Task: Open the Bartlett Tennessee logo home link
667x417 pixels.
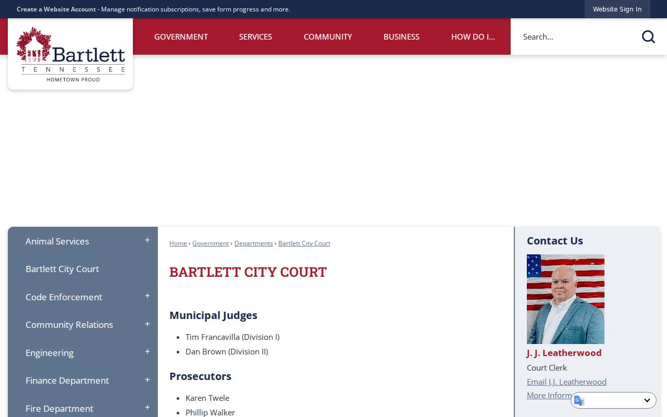Action: [x=70, y=54]
